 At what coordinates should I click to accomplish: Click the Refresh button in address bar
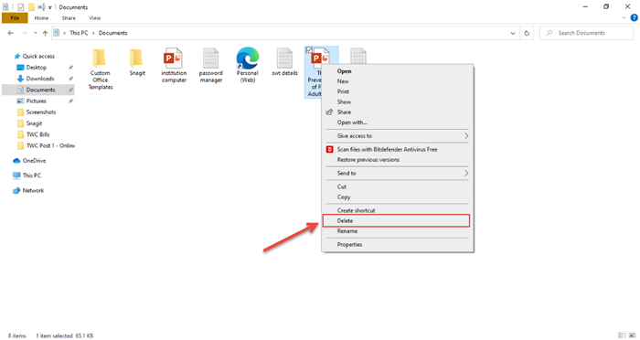(x=527, y=33)
